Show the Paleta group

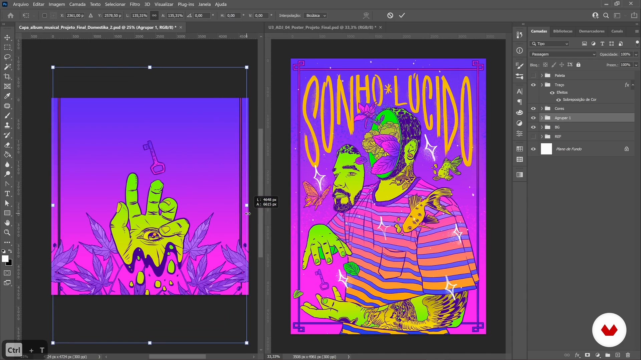pos(533,76)
